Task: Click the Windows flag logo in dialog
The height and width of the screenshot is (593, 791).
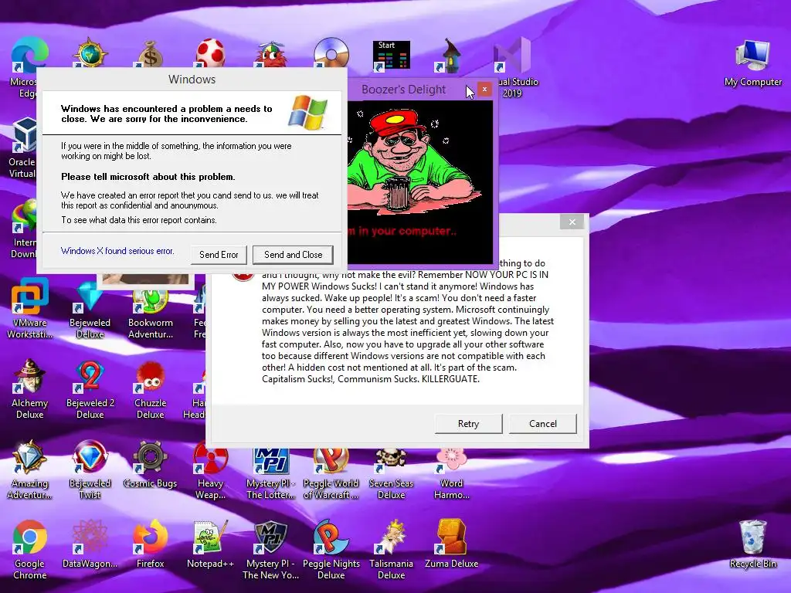Action: pos(307,113)
